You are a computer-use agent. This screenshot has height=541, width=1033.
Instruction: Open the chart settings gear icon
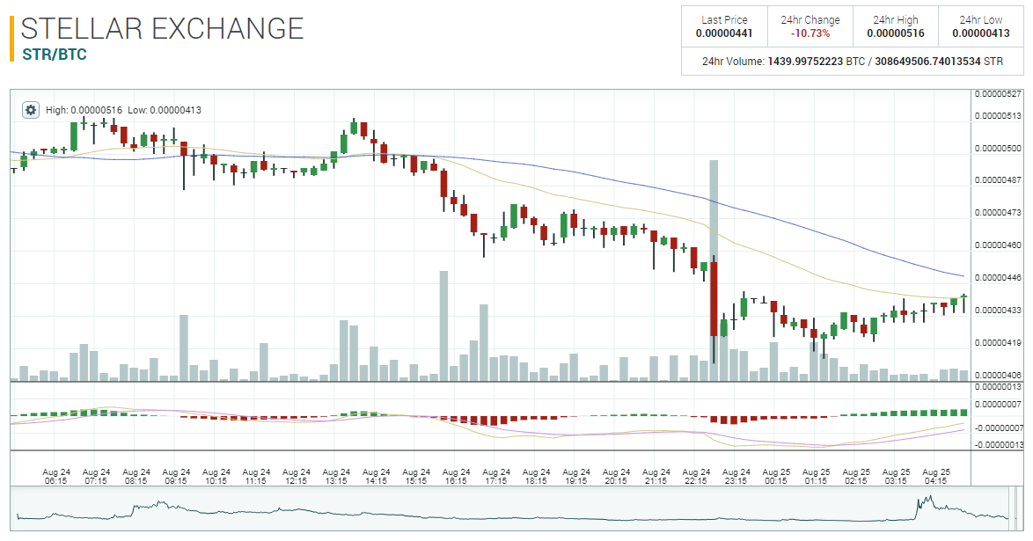(x=30, y=110)
